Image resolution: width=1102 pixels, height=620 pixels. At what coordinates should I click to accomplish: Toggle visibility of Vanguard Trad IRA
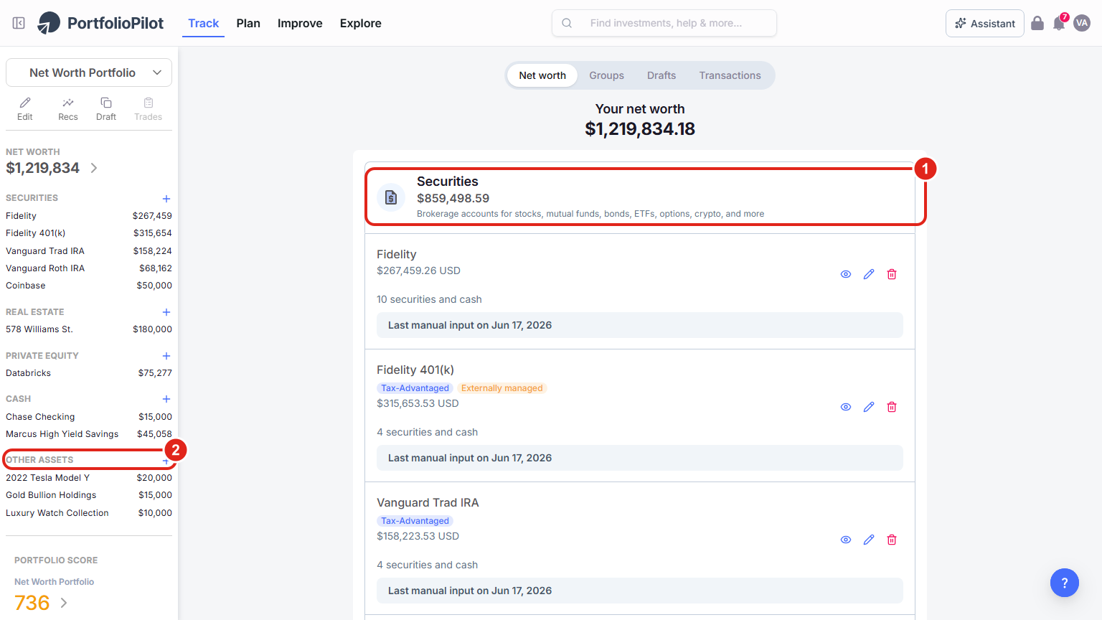846,540
